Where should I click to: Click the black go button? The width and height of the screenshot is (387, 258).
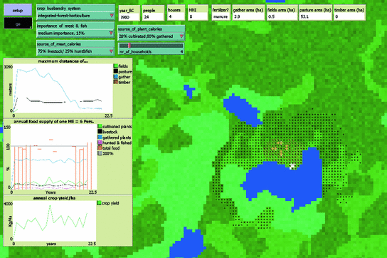coord(18,24)
